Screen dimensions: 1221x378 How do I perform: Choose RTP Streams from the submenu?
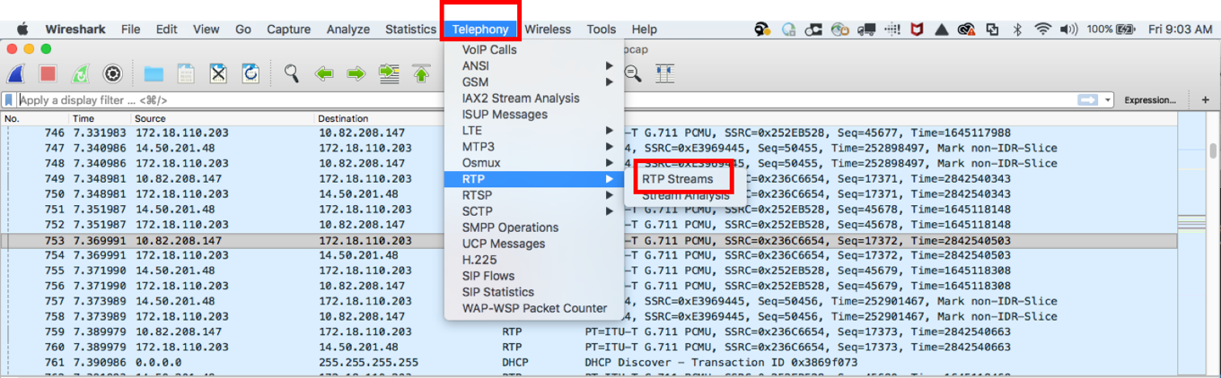(x=678, y=179)
